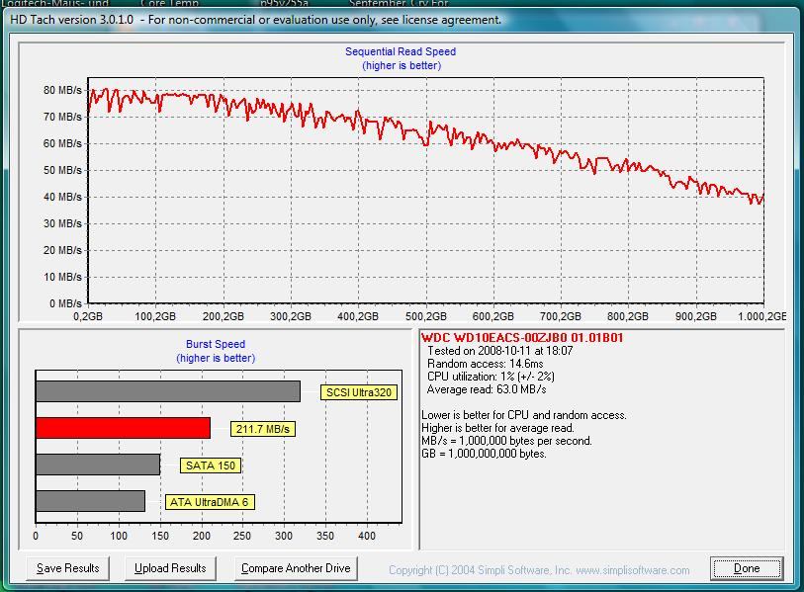The width and height of the screenshot is (804, 592).
Task: Select 'Average read: 63.0 MB/s'
Action: click(x=487, y=389)
